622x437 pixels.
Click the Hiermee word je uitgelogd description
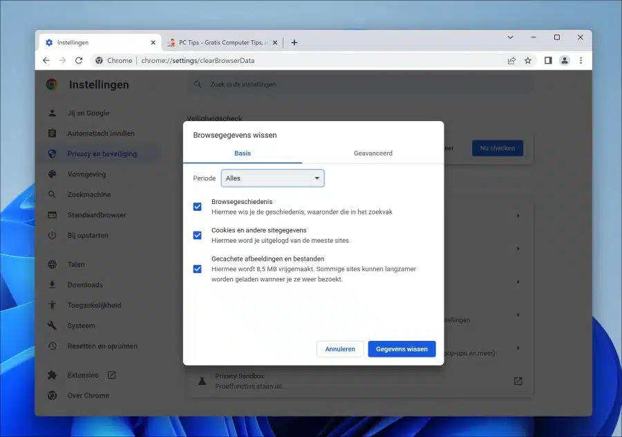point(281,241)
